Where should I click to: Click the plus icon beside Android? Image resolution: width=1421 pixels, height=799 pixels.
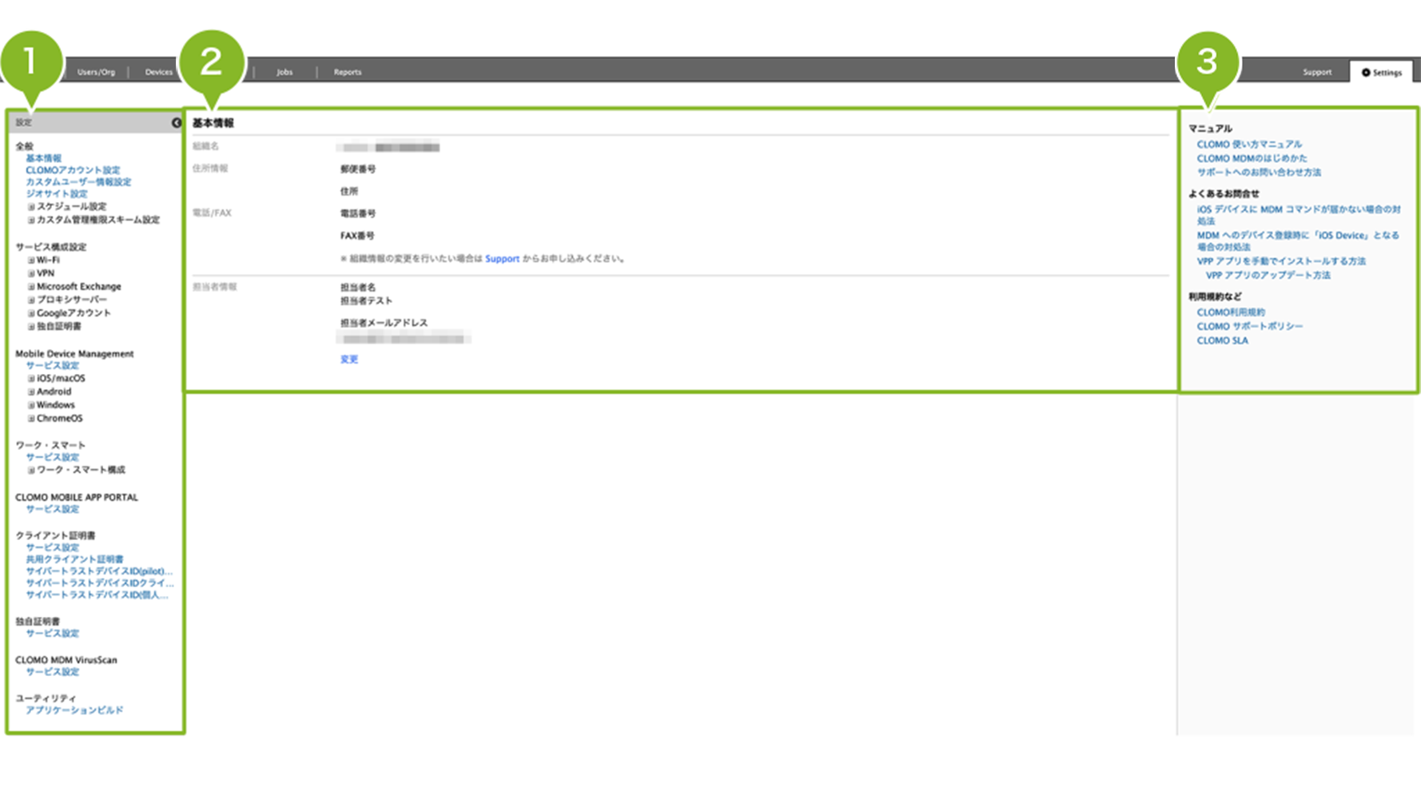31,392
